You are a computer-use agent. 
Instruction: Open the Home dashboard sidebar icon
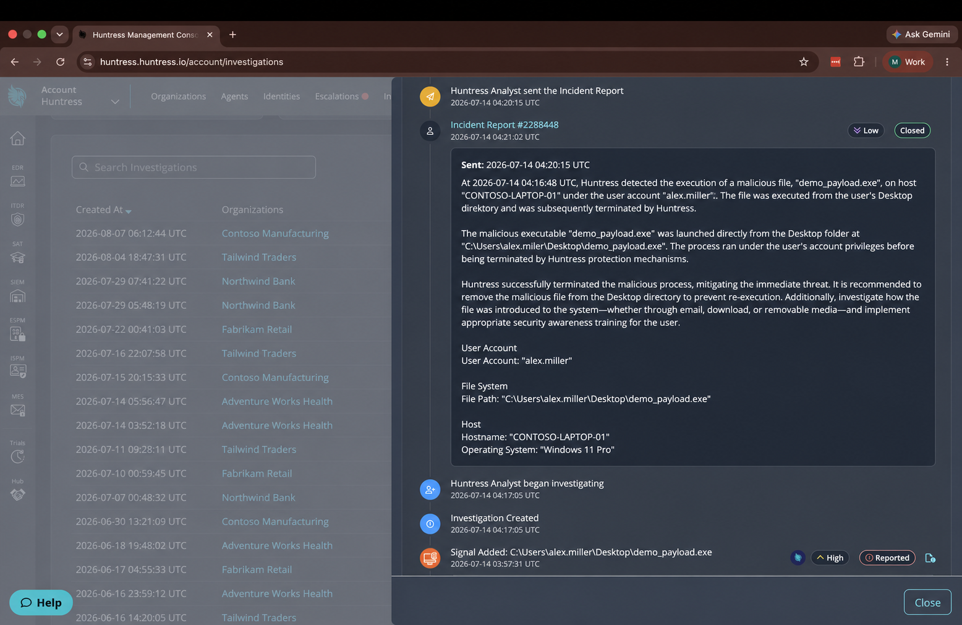point(18,138)
